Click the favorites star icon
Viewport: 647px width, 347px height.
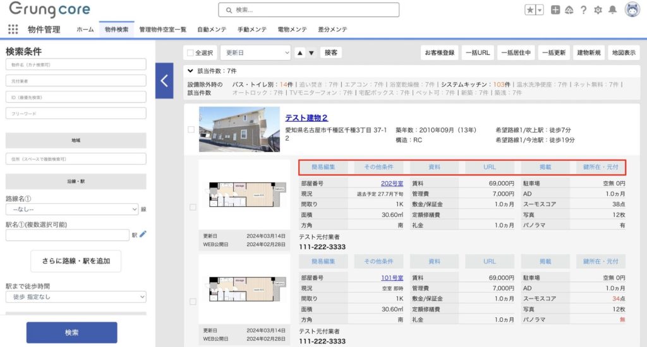pos(530,10)
